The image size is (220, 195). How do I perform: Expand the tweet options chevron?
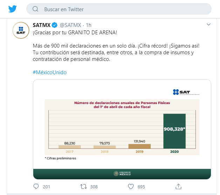point(209,25)
